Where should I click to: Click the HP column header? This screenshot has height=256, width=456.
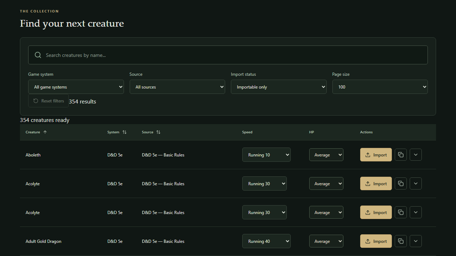click(x=312, y=132)
